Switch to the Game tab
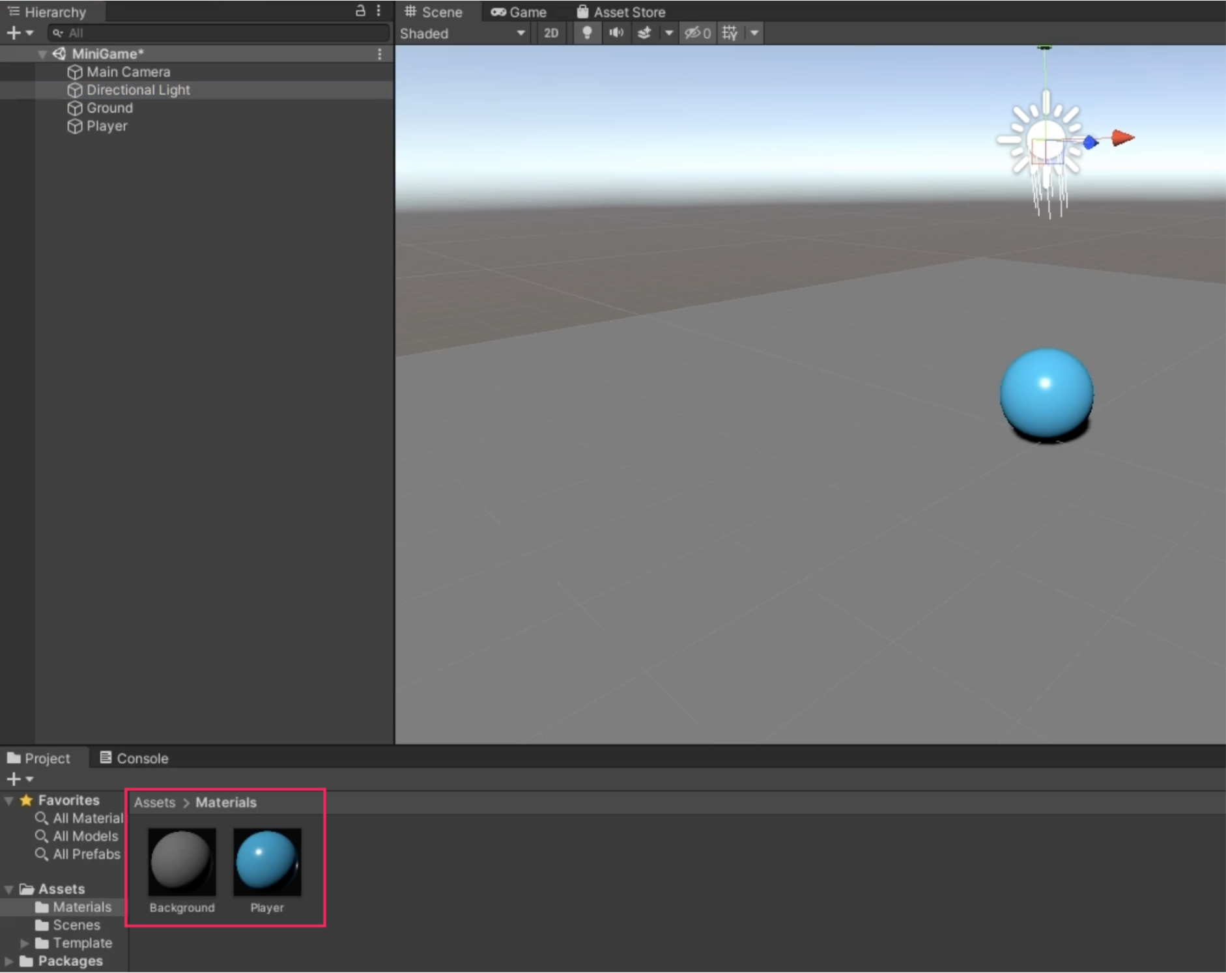This screenshot has height=973, width=1226. coord(519,12)
